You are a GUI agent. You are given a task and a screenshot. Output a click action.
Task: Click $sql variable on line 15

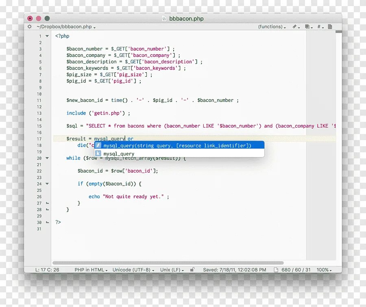pyautogui.click(x=72, y=126)
